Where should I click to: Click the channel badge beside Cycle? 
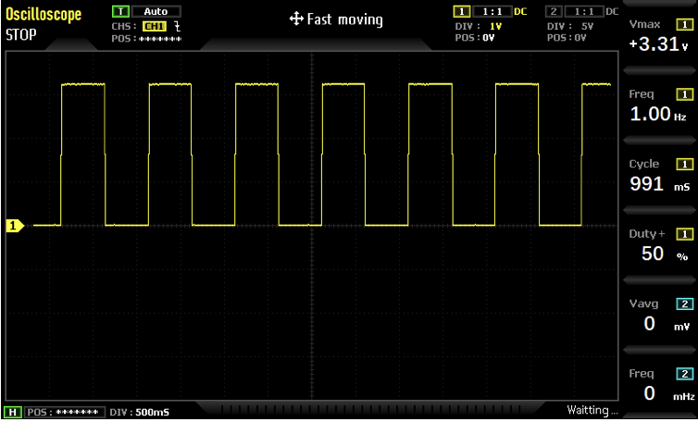pyautogui.click(x=684, y=165)
